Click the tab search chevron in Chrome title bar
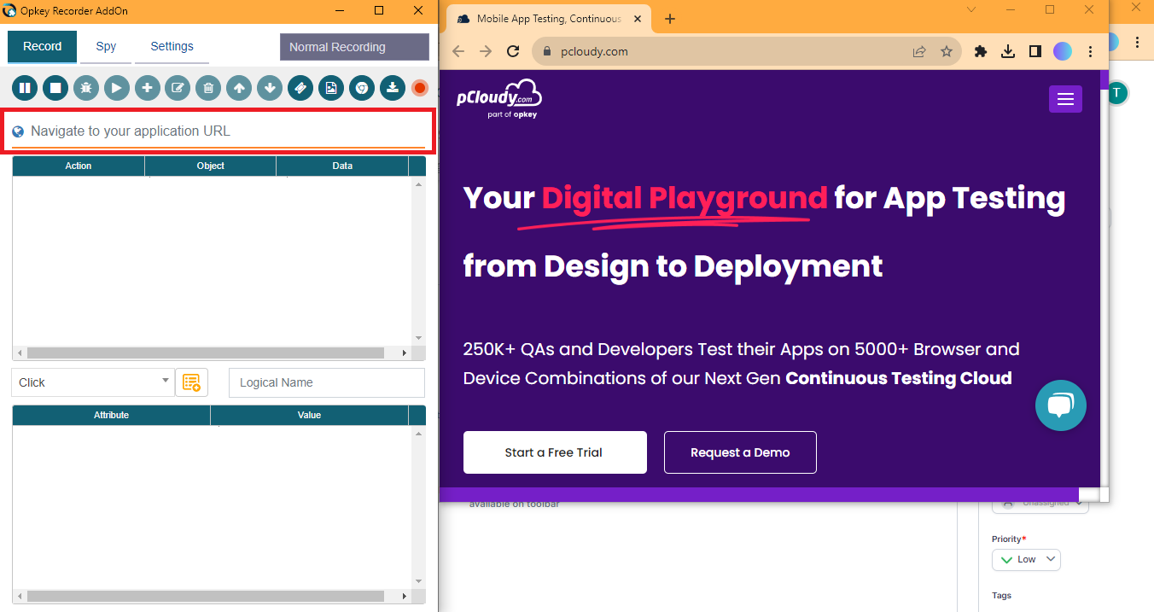 point(970,9)
